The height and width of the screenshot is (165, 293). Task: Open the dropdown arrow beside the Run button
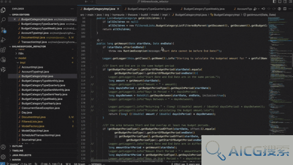[x=259, y=9]
